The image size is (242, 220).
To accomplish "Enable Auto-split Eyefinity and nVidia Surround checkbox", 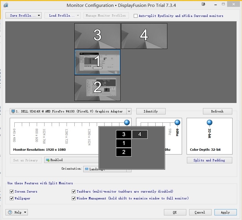I will click(x=136, y=16).
